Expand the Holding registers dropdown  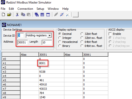click(49, 35)
